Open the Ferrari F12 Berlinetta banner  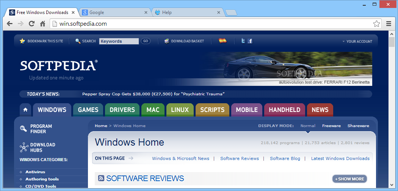(287, 69)
